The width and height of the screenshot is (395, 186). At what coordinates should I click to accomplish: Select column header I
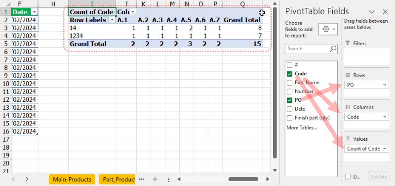(92, 3)
